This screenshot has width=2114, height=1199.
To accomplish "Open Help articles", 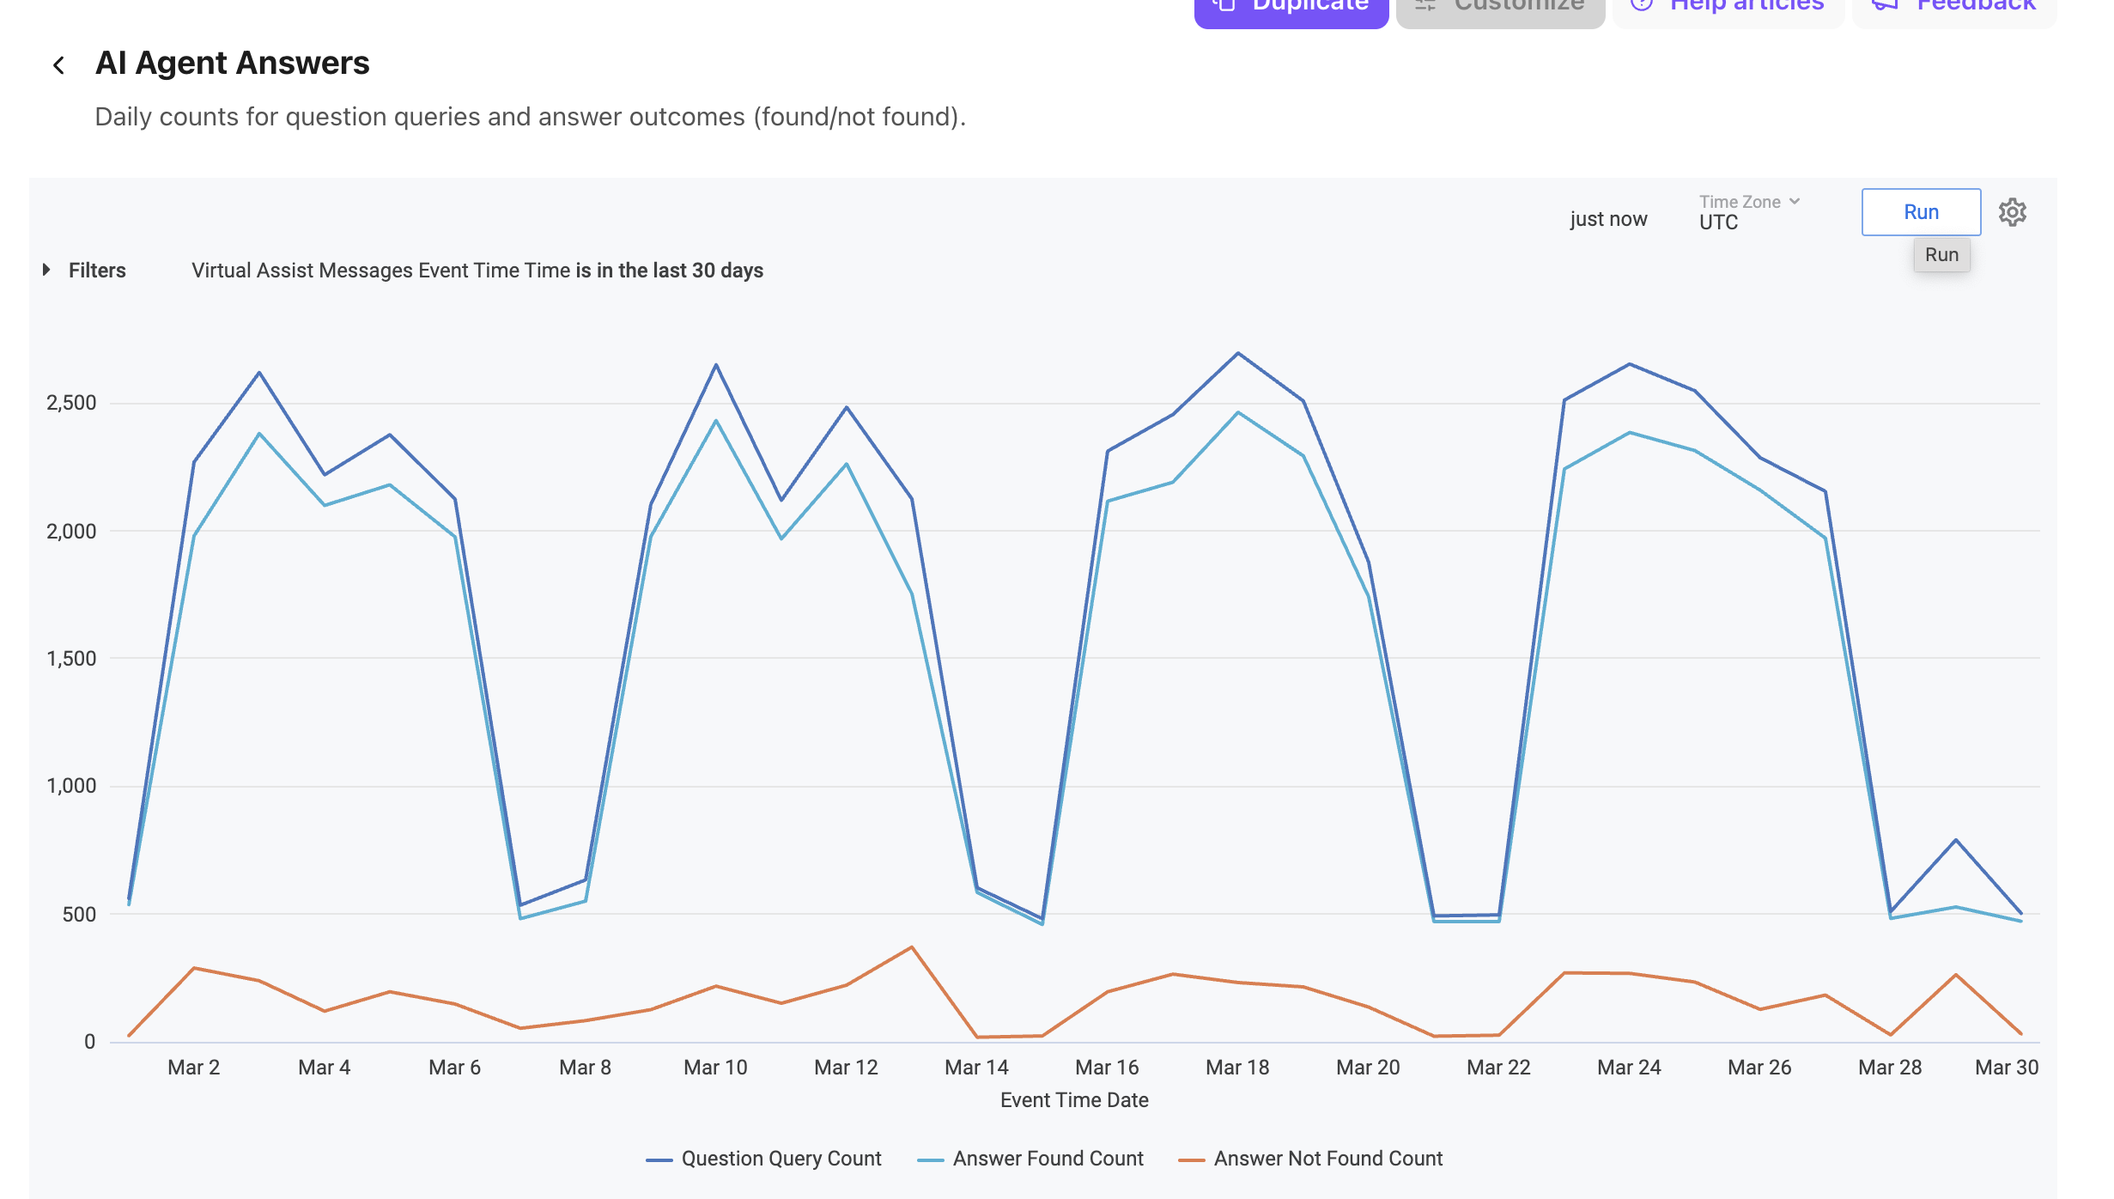I will pos(1727,4).
